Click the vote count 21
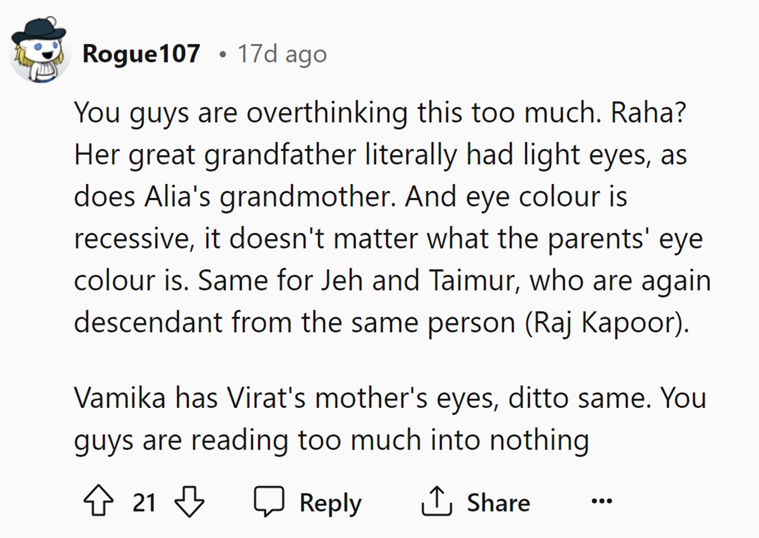This screenshot has width=759, height=538. 144,503
